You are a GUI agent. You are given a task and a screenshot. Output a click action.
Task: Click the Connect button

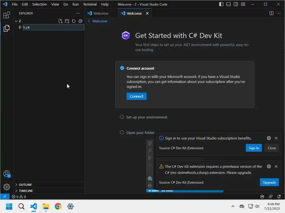coord(136,96)
